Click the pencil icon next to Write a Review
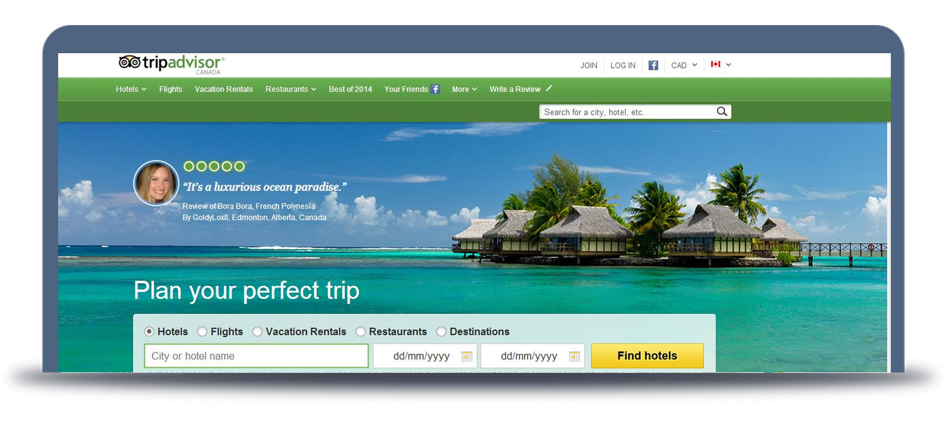946x426 pixels. click(549, 88)
